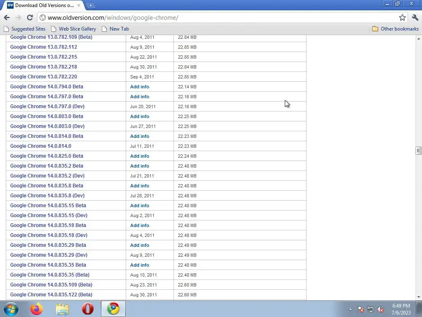Close the Download Old Versions tab
Screen dimensions: 422x317
click(x=79, y=5)
